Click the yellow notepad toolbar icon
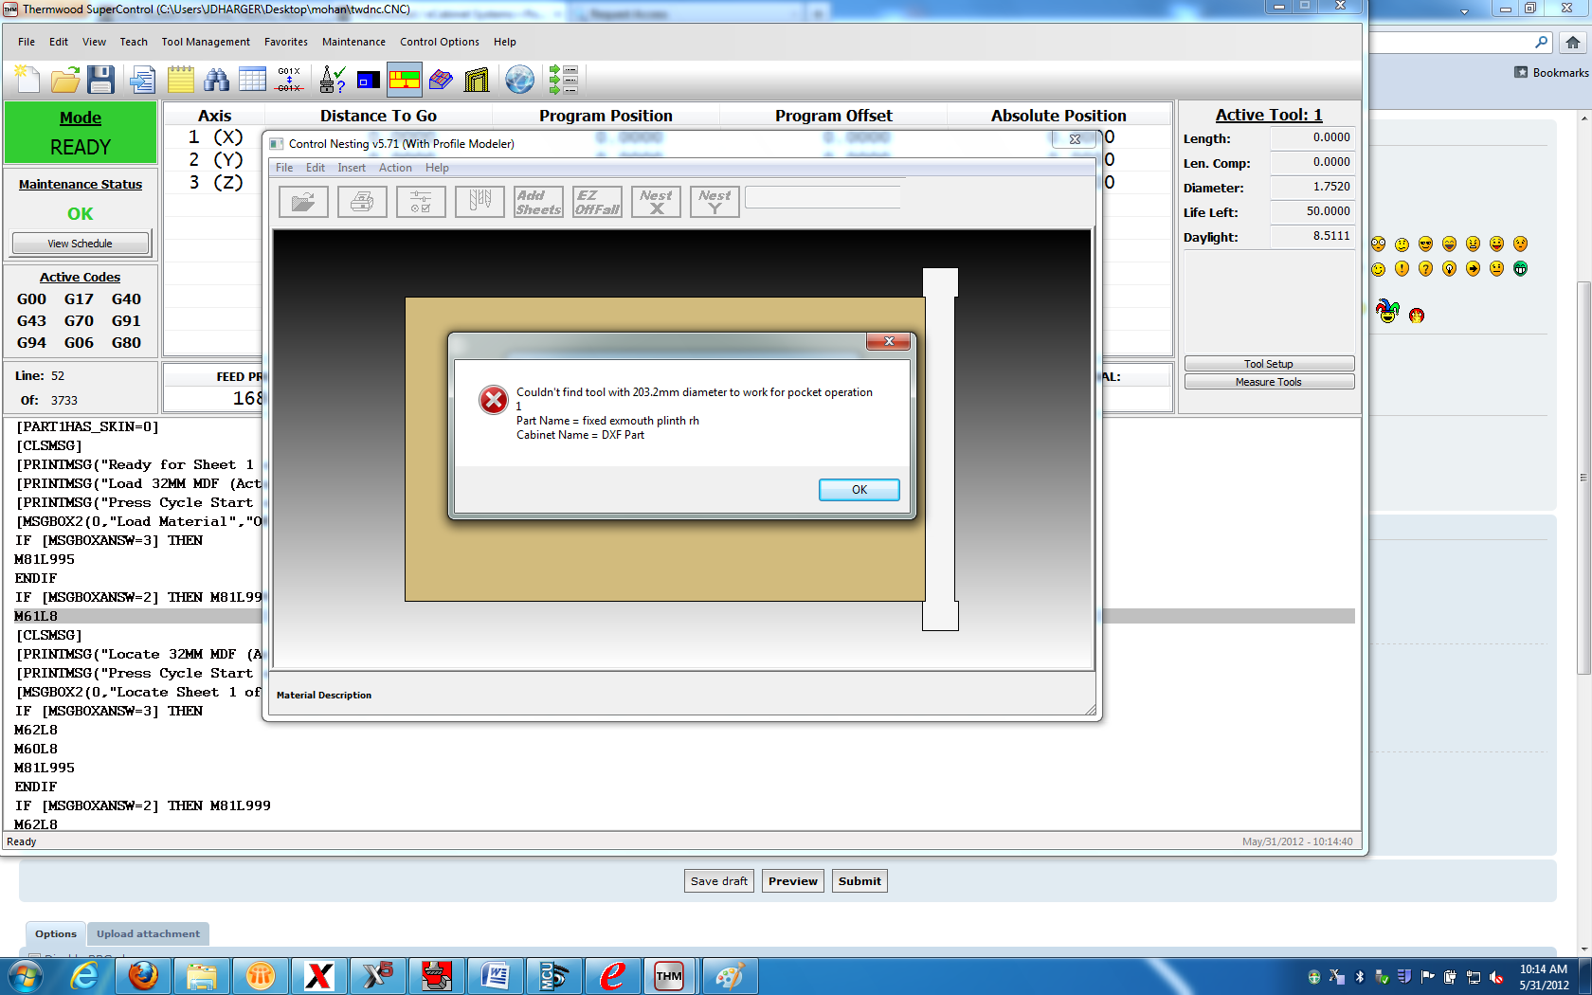Viewport: 1592px width, 995px height. [180, 80]
